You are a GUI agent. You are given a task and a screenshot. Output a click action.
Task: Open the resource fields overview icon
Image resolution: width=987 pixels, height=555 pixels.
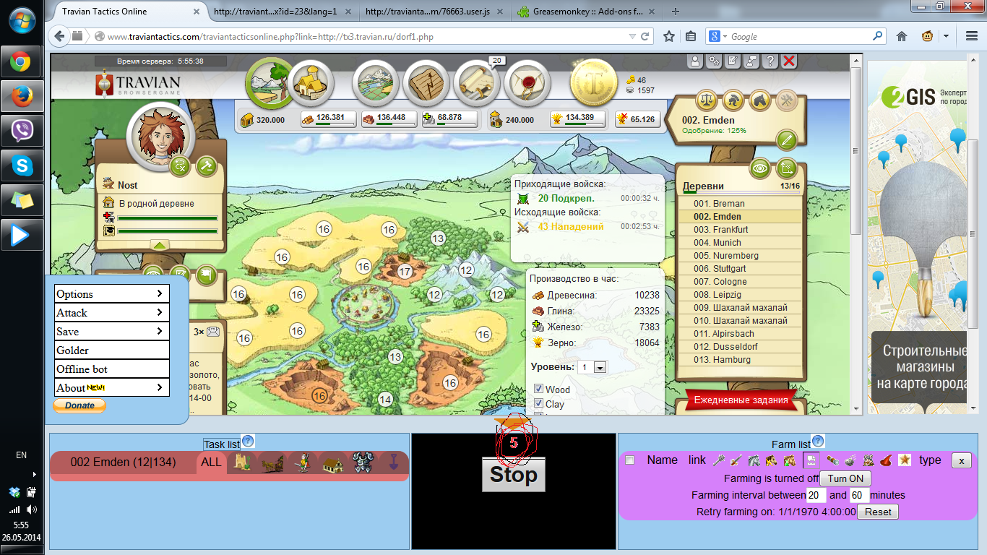point(269,81)
